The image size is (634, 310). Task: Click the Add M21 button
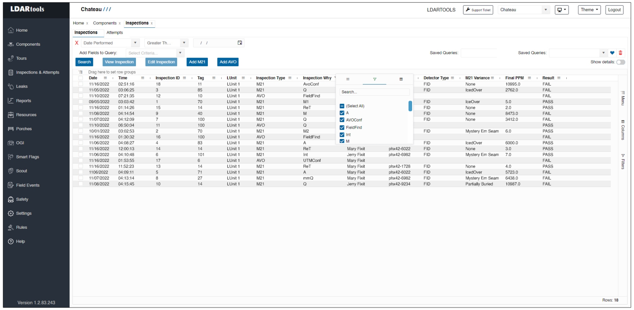coord(197,62)
